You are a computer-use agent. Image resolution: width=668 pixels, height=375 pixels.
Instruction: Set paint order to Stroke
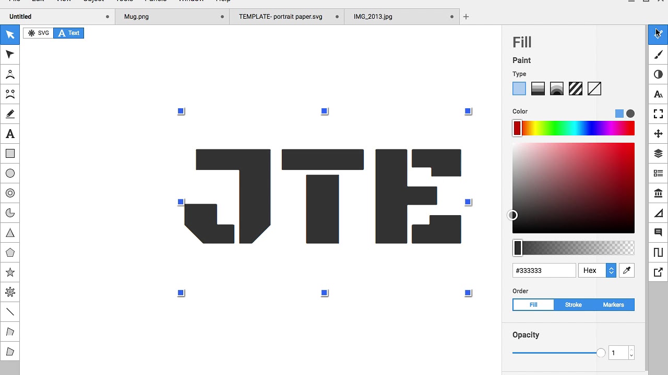[574, 305]
